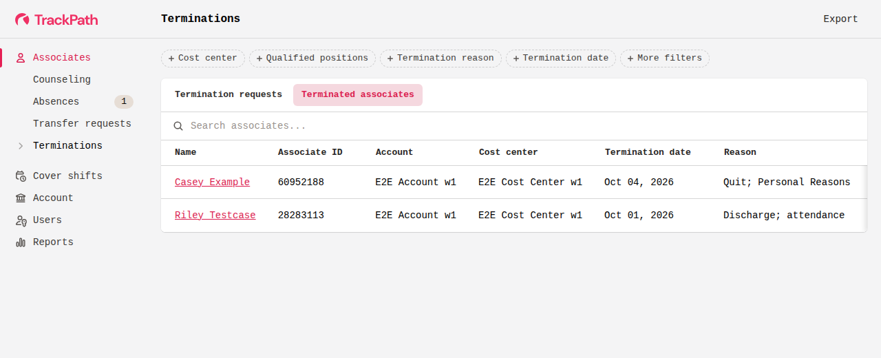This screenshot has height=358, width=881.
Task: Go to the Users page
Action: pyautogui.click(x=47, y=220)
